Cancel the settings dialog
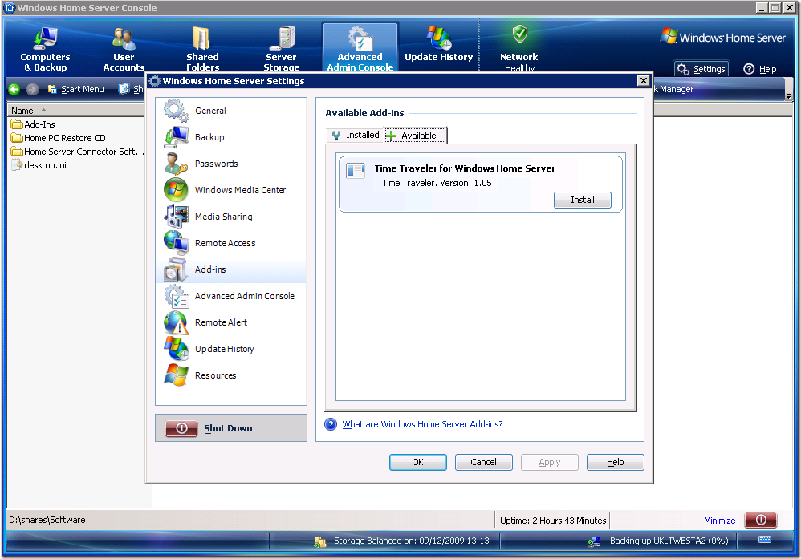Image resolution: width=801 pixels, height=559 pixels. (x=483, y=462)
